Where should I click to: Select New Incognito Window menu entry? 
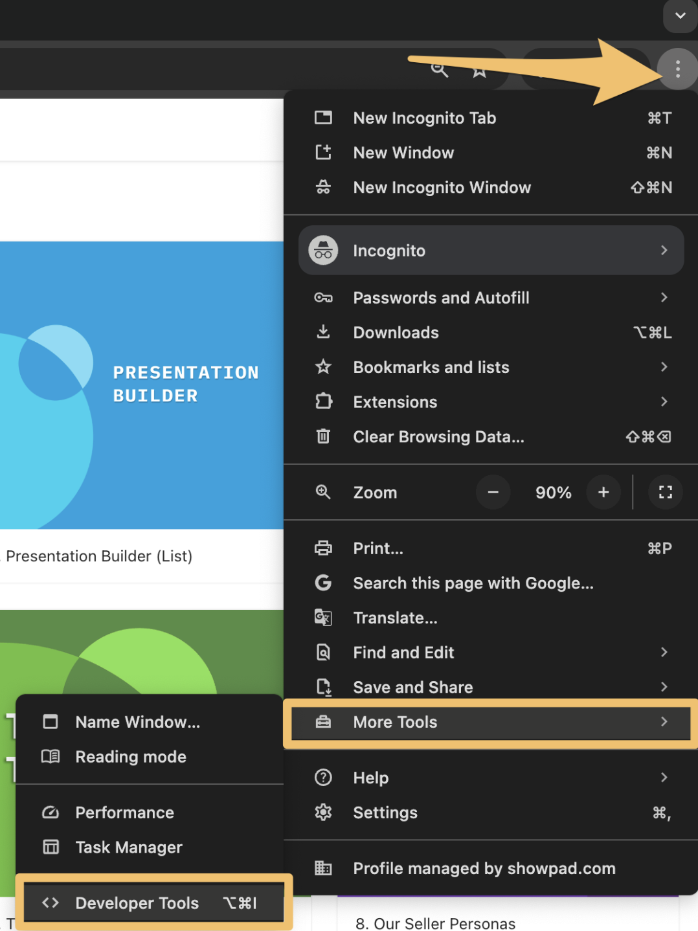tap(490, 187)
